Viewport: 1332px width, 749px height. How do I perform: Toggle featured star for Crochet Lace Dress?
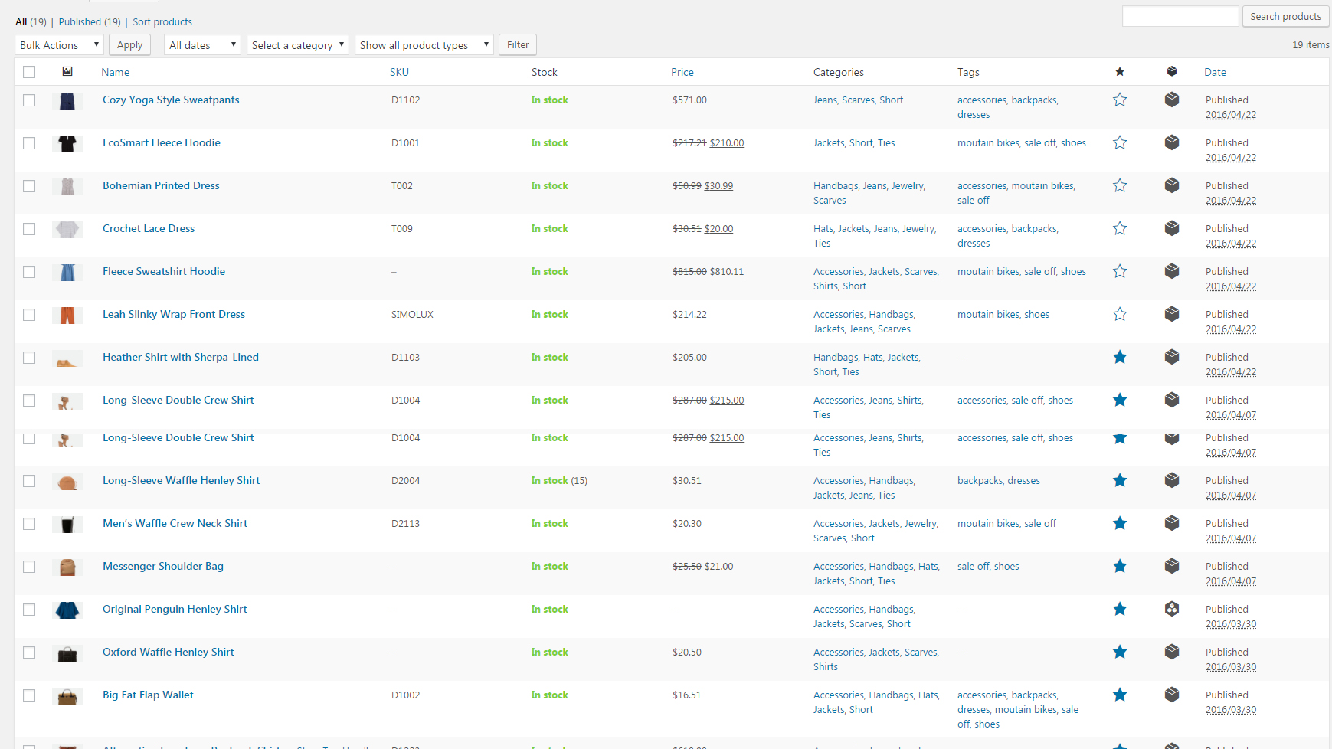click(x=1120, y=228)
